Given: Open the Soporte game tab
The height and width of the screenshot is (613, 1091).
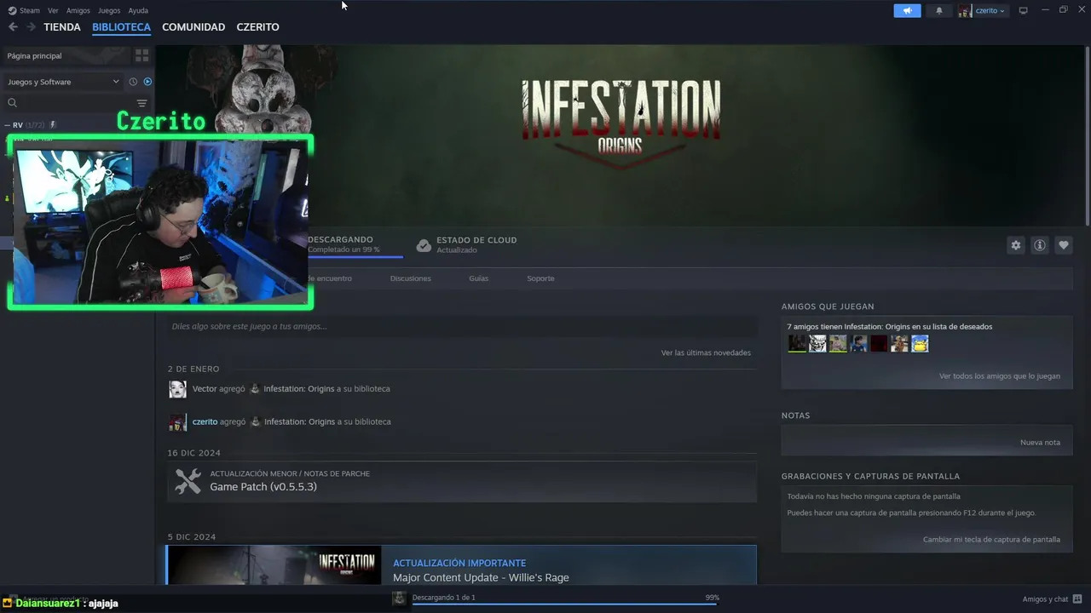Looking at the screenshot, I should [x=540, y=278].
